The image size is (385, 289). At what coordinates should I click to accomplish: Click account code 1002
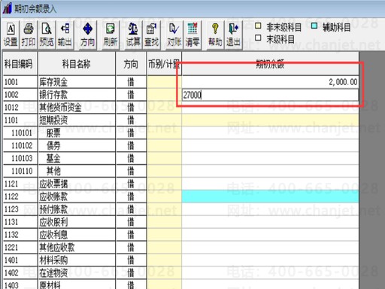11,95
